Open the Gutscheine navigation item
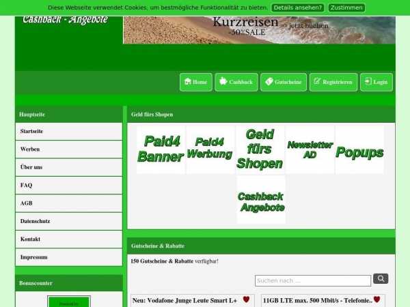This screenshot has width=410, height=307. [x=284, y=82]
